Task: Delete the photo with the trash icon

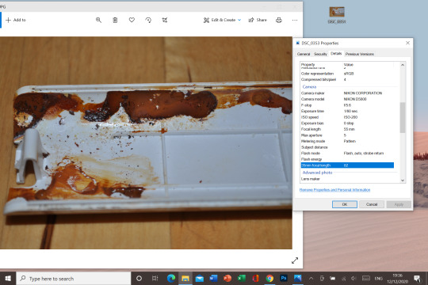Action: point(115,20)
